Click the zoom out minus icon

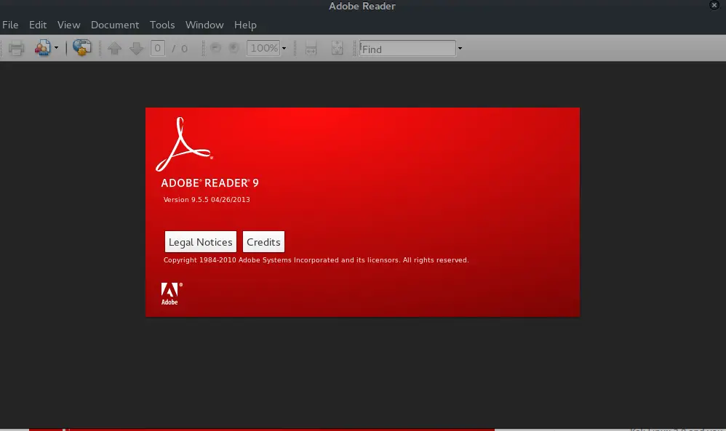(x=215, y=48)
